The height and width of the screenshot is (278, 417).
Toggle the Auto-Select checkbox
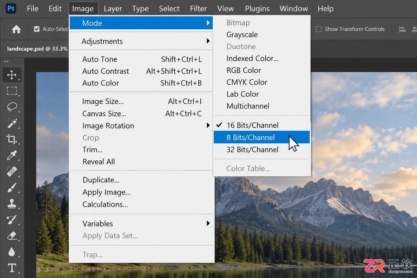coord(37,29)
